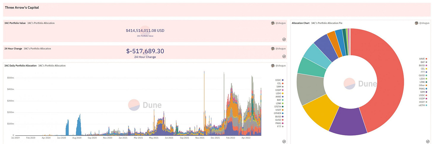Open the 3AC Portfolio Value panel title
This screenshot has height=144, width=432.
tap(15, 23)
